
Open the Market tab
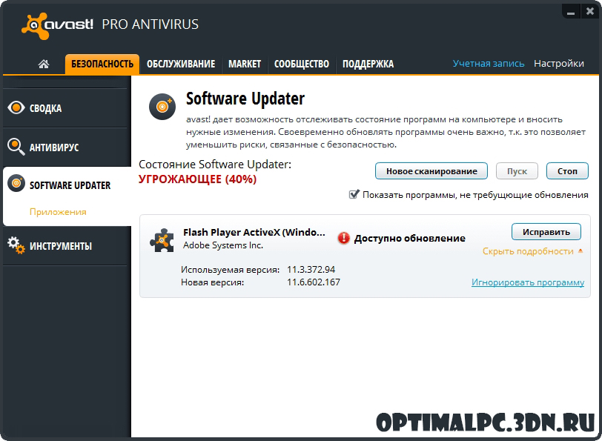(245, 64)
